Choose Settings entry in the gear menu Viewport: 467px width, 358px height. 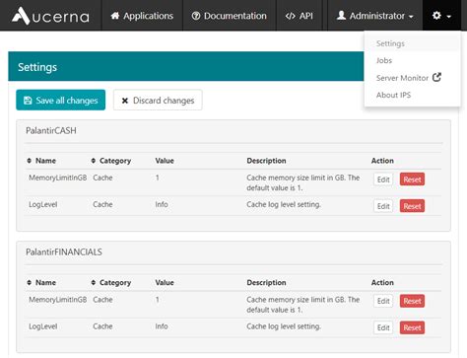coord(390,43)
